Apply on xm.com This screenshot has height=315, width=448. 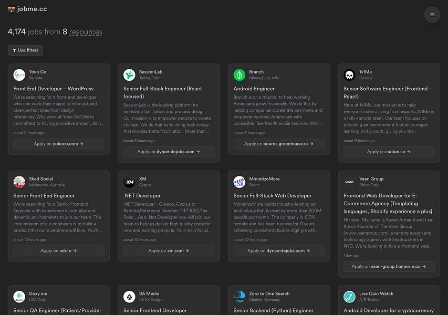pos(169,251)
